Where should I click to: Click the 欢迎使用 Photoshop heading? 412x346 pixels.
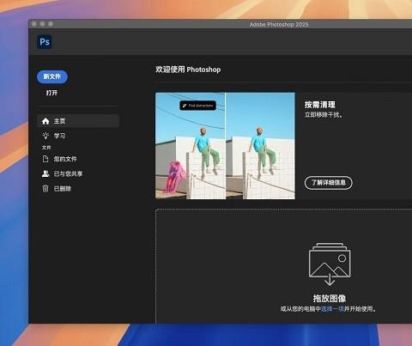(188, 70)
